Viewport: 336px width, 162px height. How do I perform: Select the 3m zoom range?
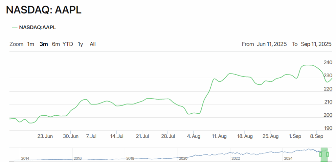[x=43, y=44]
